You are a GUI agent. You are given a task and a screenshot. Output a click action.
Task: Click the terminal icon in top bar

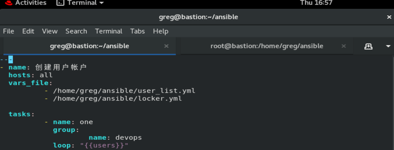pos(60,3)
